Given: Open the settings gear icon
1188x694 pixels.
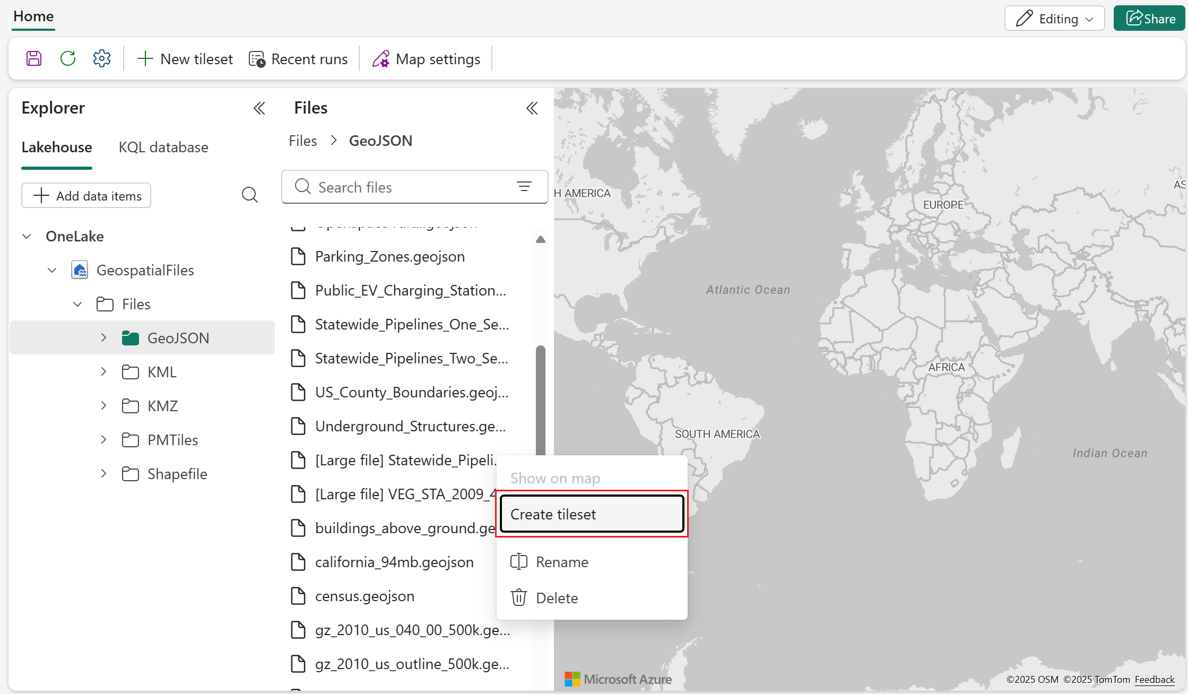Looking at the screenshot, I should [102, 58].
